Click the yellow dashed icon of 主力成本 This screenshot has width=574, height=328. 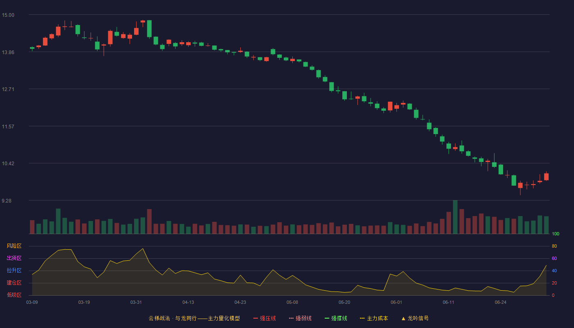[x=362, y=318]
